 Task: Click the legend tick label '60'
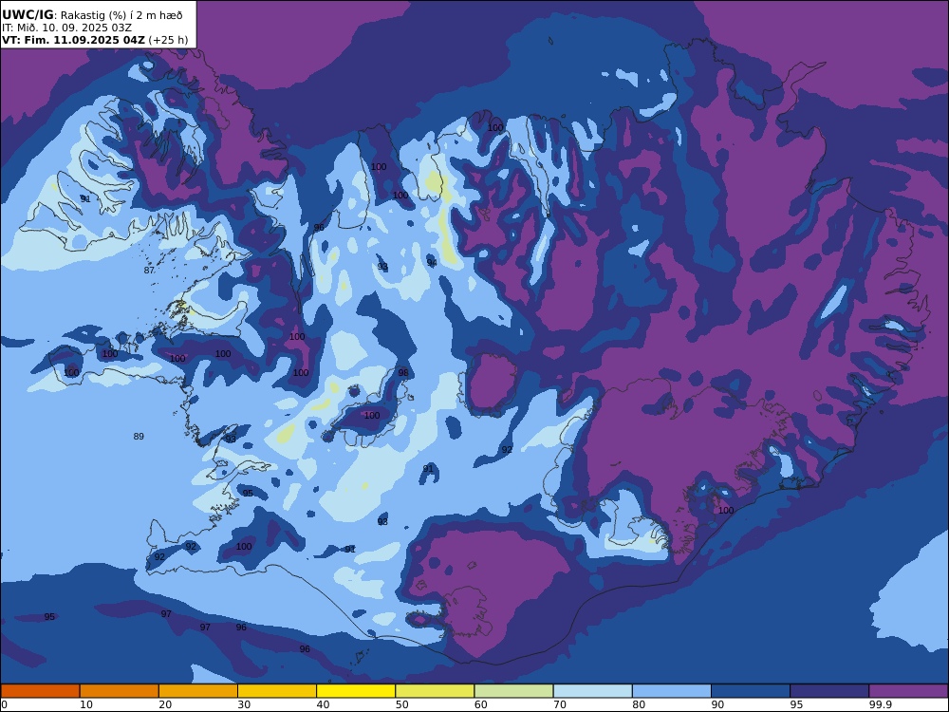tap(481, 704)
